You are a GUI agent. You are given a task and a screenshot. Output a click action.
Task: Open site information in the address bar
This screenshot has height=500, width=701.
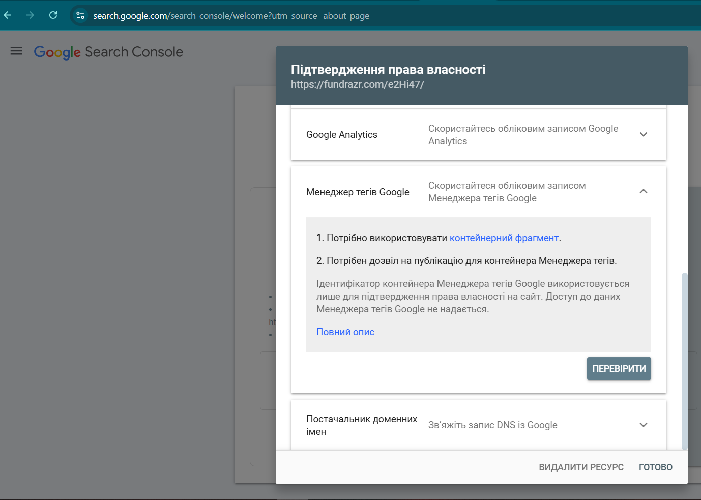(80, 15)
